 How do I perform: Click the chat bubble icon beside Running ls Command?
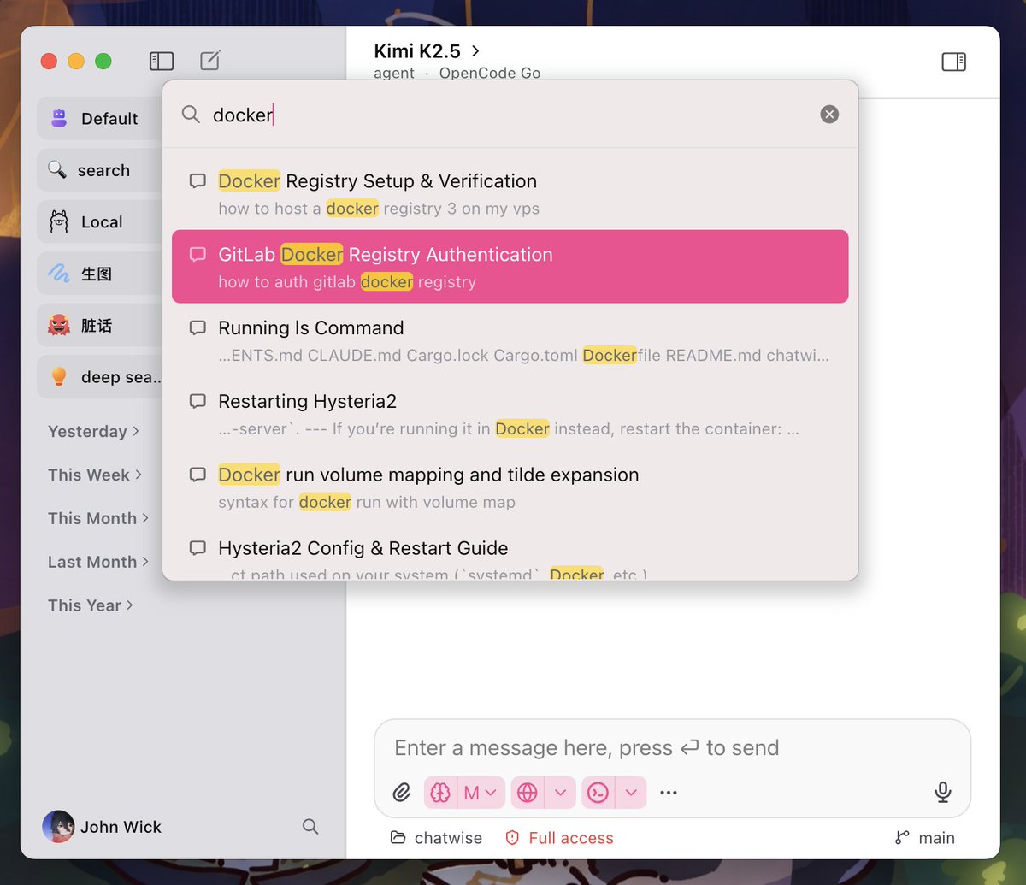198,327
